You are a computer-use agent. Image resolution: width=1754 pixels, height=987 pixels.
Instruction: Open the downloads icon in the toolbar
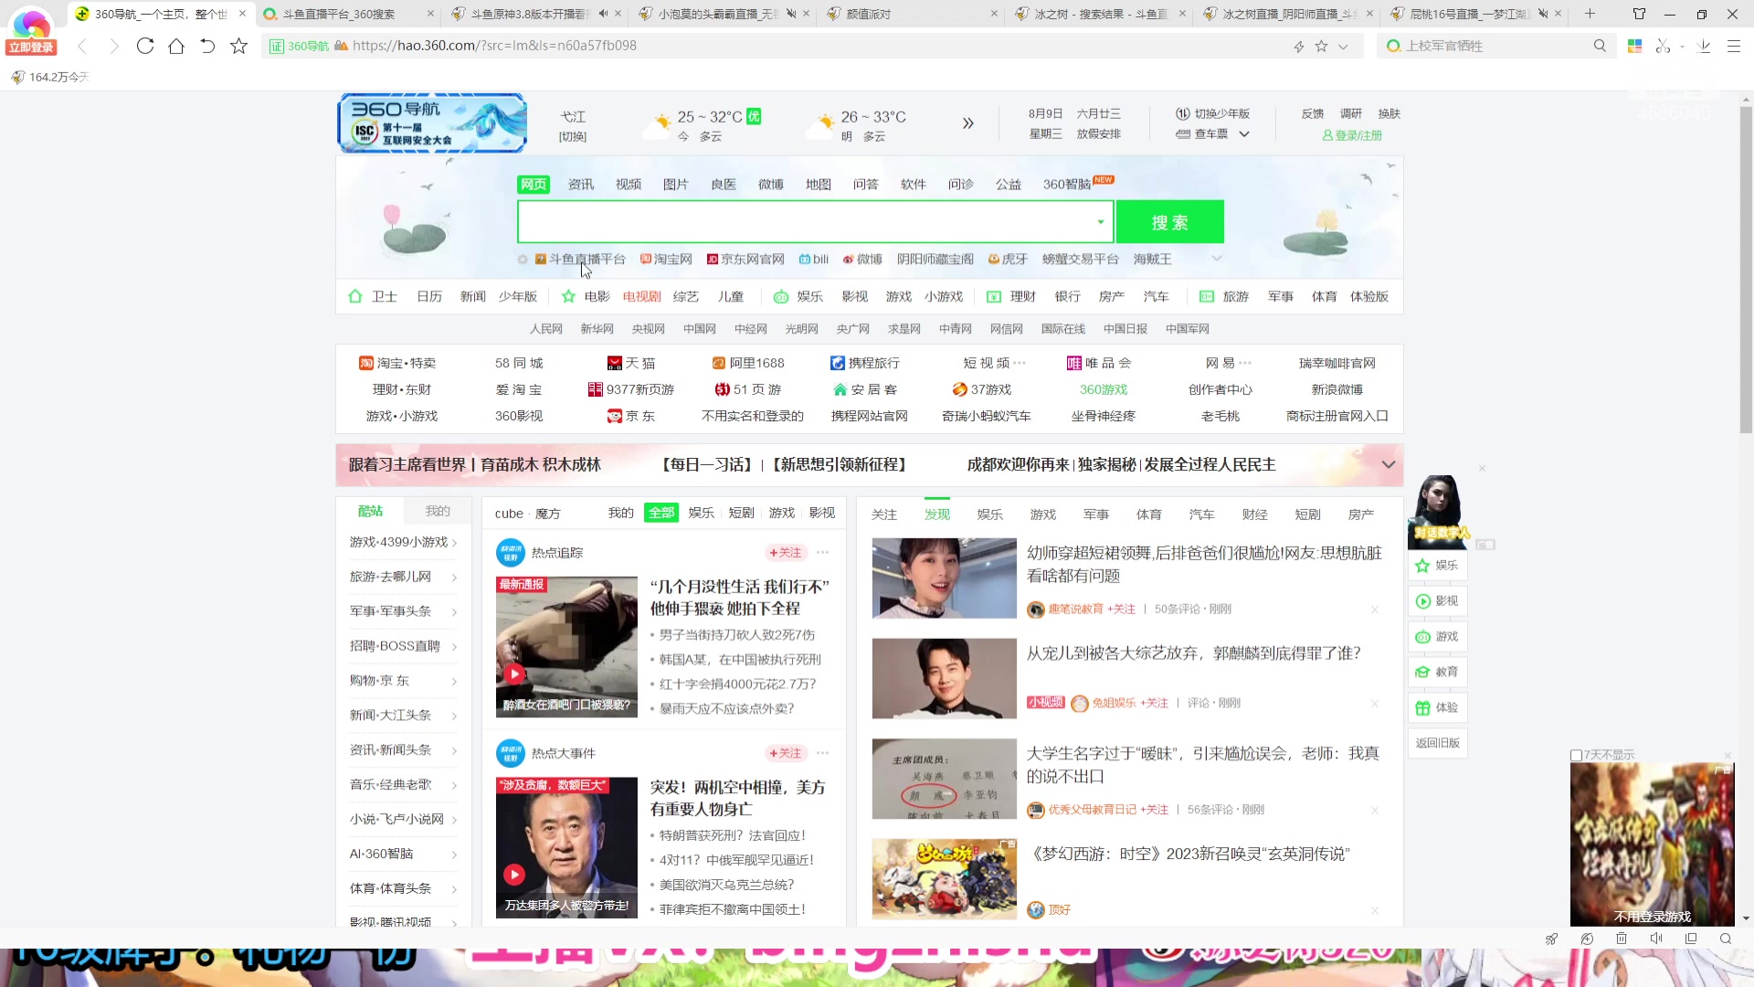(1704, 46)
